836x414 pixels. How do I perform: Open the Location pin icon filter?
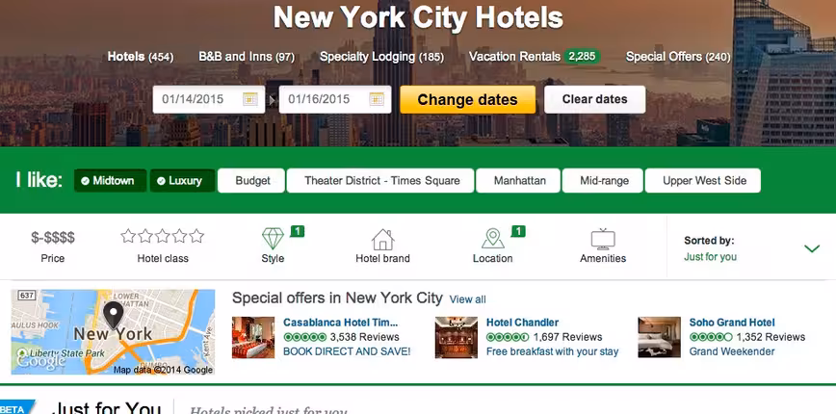click(493, 238)
